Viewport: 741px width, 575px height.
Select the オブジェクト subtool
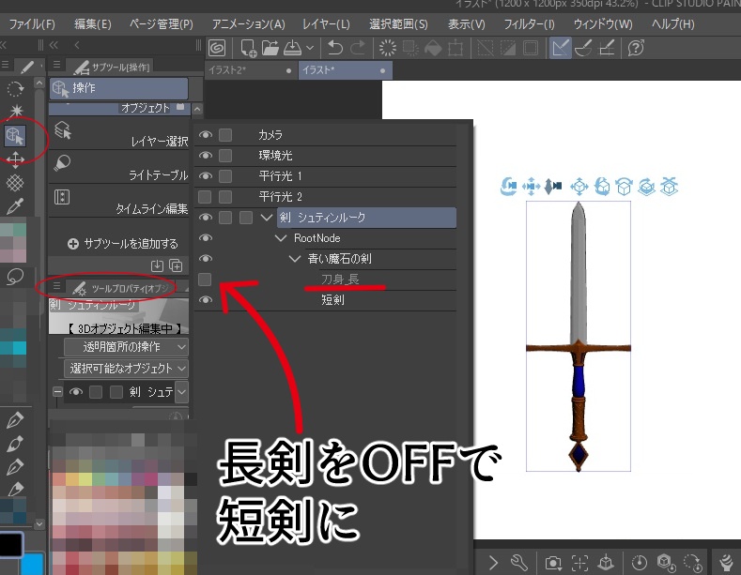coord(119,108)
